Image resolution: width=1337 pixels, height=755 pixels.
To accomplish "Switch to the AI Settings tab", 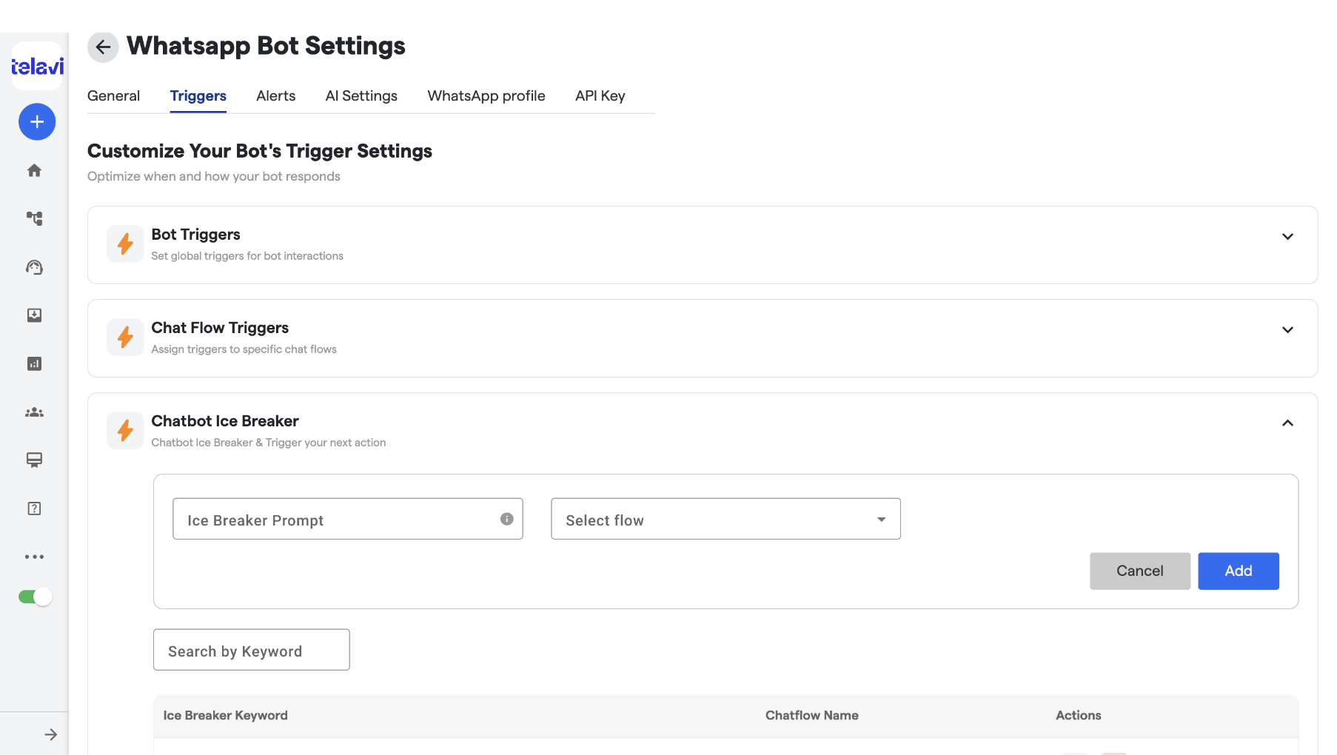I will (361, 96).
